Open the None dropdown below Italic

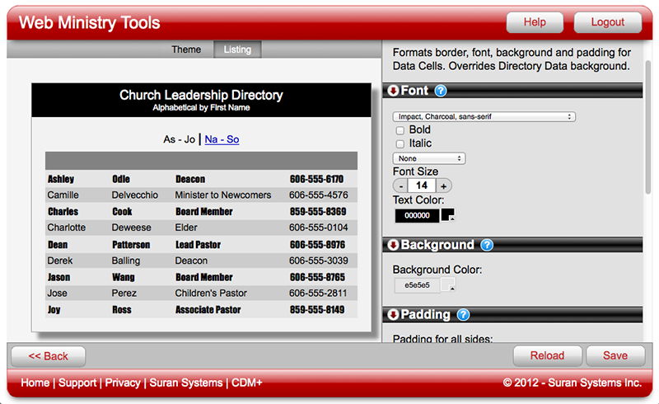429,158
